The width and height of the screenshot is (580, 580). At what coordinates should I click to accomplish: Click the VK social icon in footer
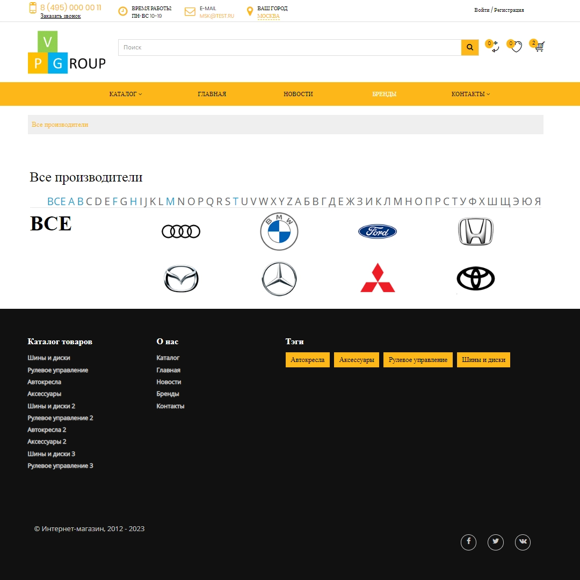pyautogui.click(x=523, y=542)
